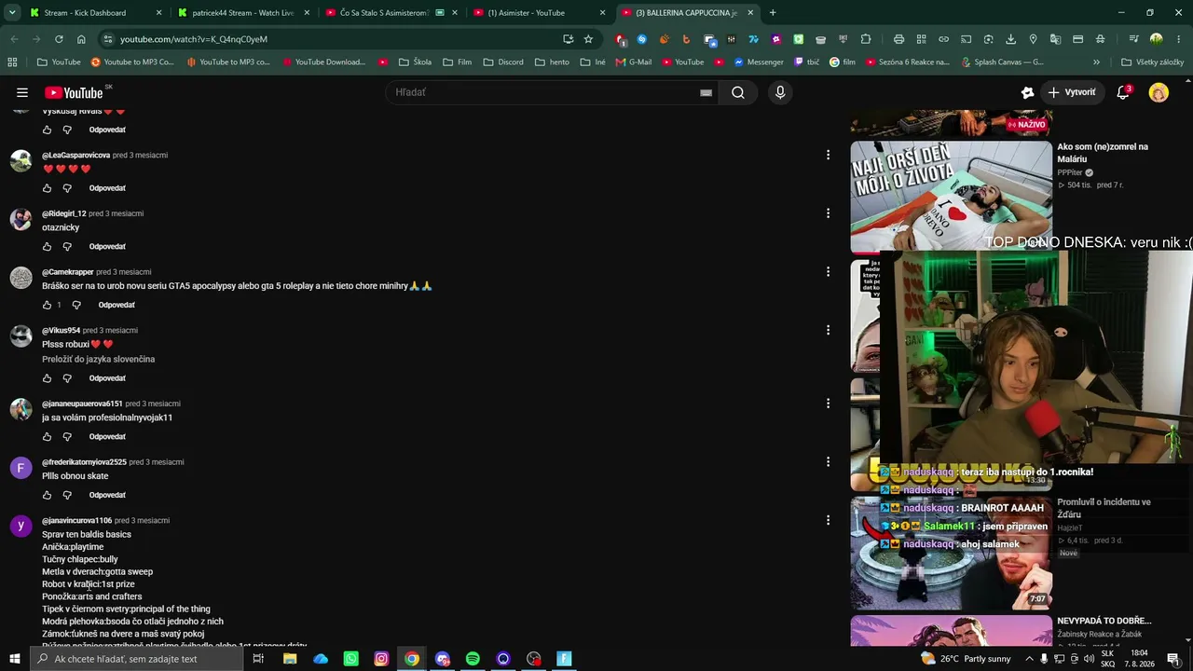
Task: Open Chrome three-dot menu
Action: [x=1179, y=39]
